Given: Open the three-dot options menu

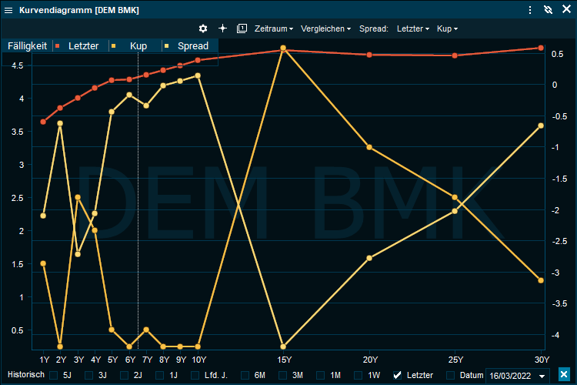Looking at the screenshot, I should click(x=530, y=9).
